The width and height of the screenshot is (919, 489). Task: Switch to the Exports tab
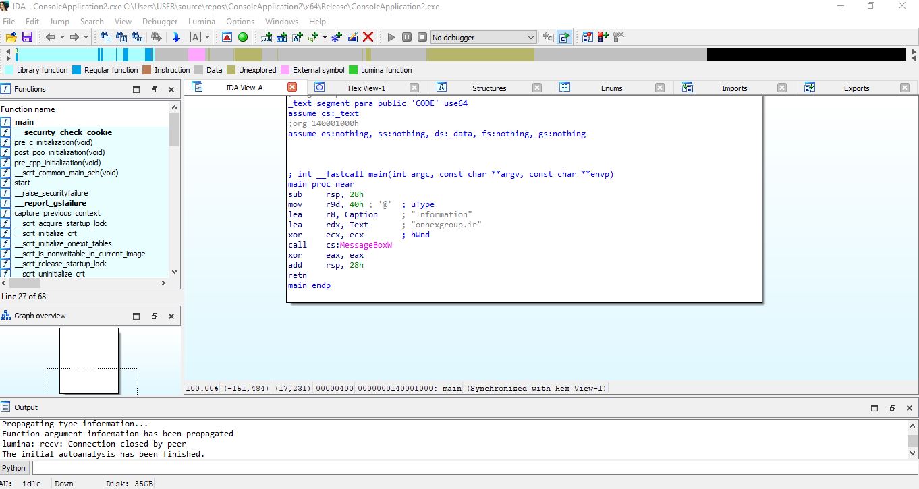pyautogui.click(x=856, y=88)
